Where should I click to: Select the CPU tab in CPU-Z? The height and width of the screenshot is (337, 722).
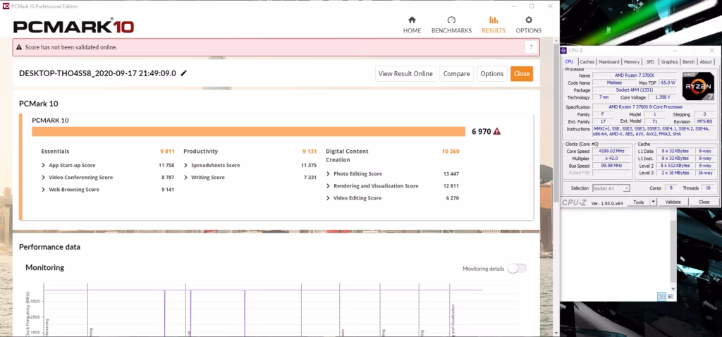[569, 61]
